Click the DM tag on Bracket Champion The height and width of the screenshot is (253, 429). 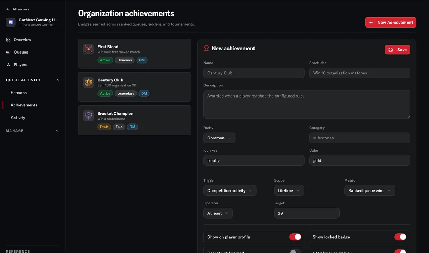coord(132,126)
